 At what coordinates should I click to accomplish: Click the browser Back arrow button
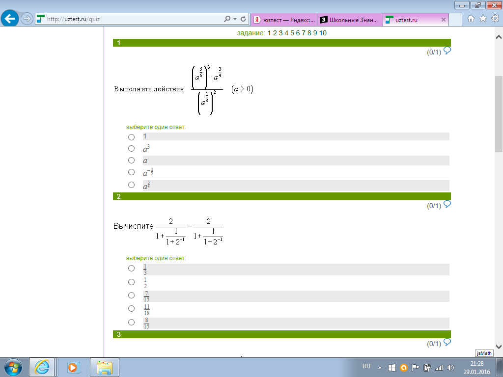click(10, 19)
